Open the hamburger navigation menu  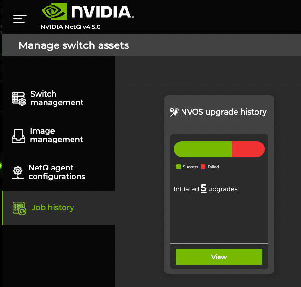19,19
